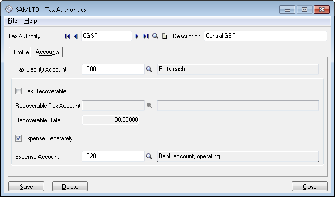Click the Tax Liability Account field
The height and width of the screenshot is (197, 335).
(x=113, y=69)
